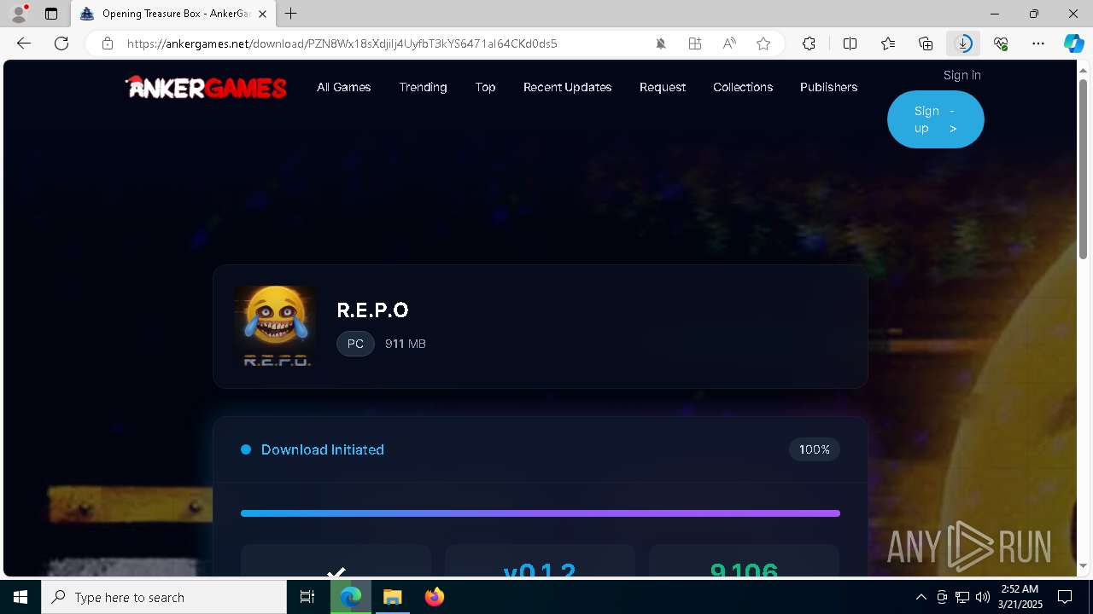The width and height of the screenshot is (1093, 614).
Task: Open the apps available grid icon
Action: (695, 43)
